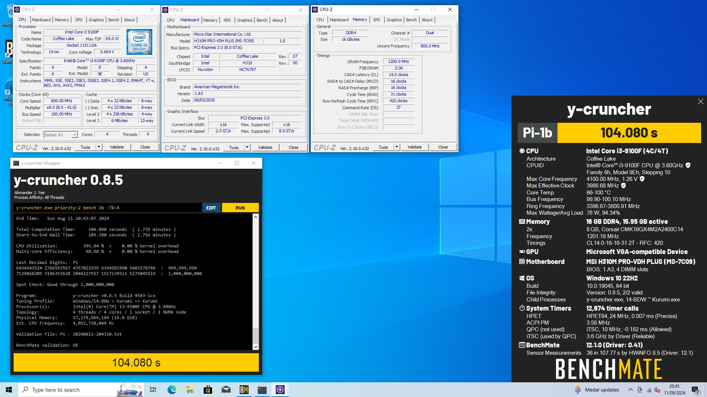Open the notification center icon

(696, 390)
